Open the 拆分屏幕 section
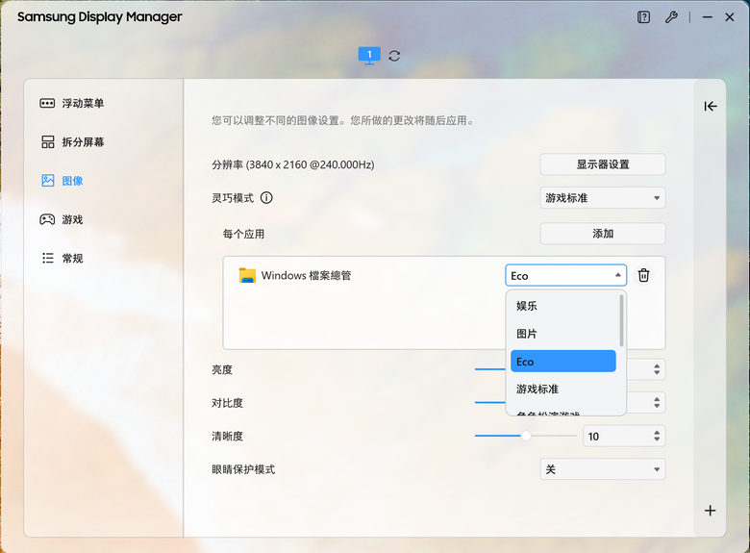 [72, 142]
